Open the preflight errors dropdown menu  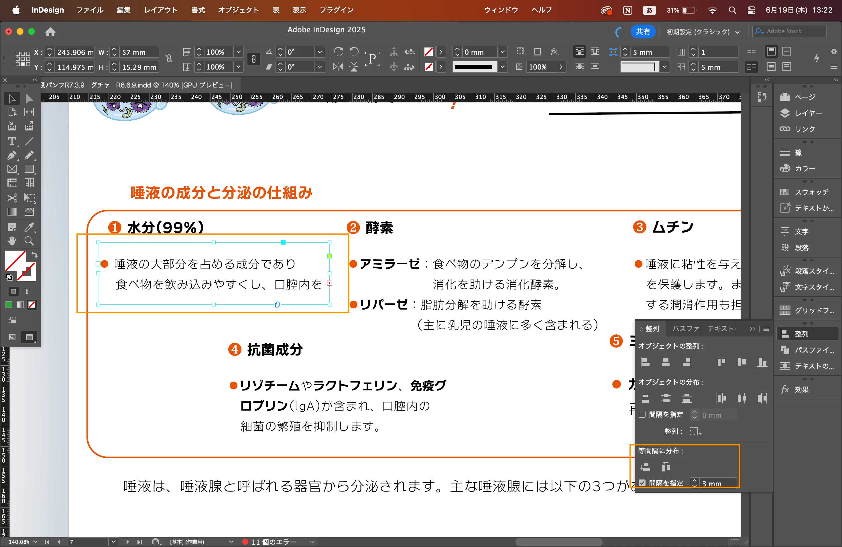[x=312, y=542]
